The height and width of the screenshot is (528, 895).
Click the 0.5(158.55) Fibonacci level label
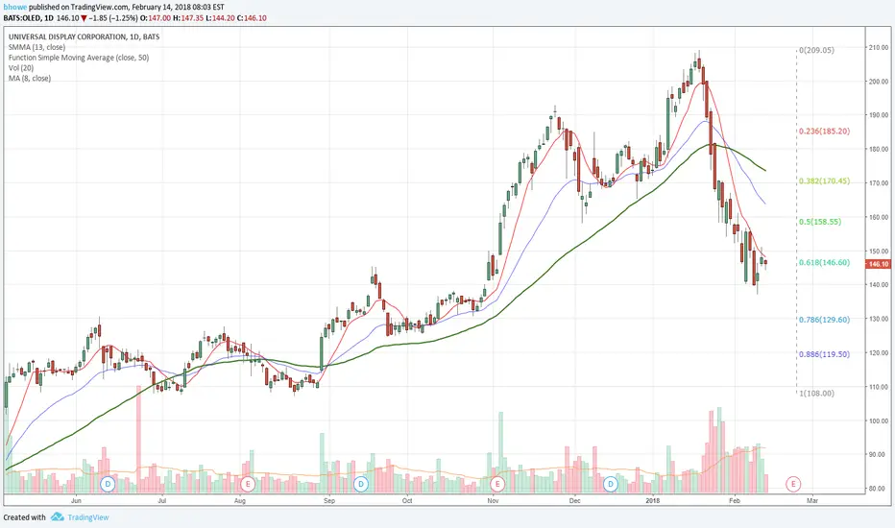[820, 222]
